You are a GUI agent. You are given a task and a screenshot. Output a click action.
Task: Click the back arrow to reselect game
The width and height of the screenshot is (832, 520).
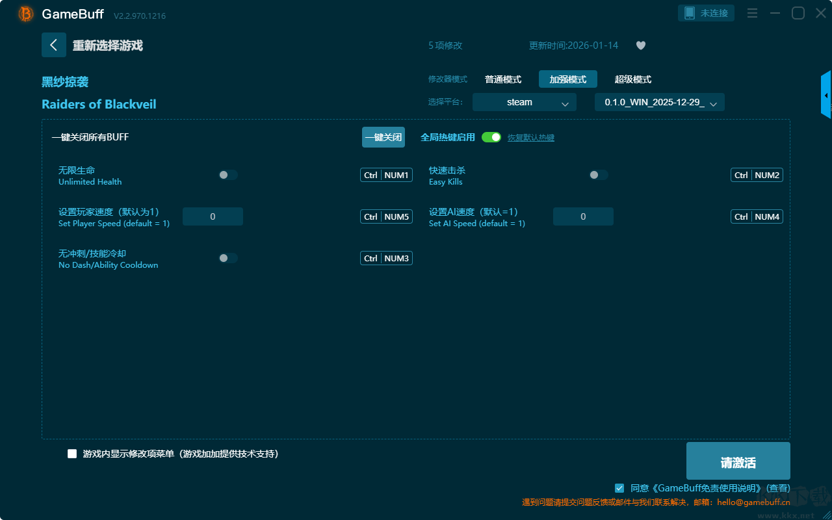coord(54,45)
